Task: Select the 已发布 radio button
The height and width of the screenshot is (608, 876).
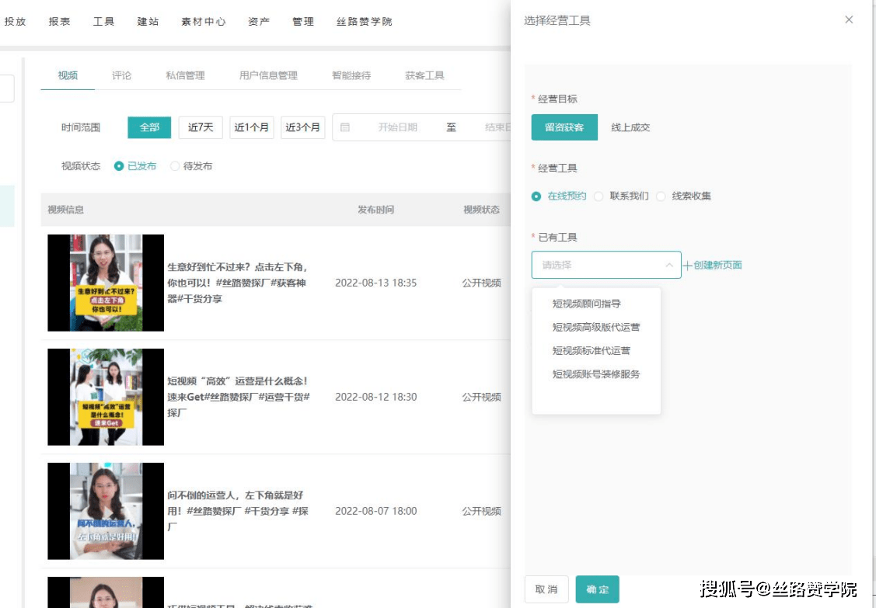Action: pos(118,166)
